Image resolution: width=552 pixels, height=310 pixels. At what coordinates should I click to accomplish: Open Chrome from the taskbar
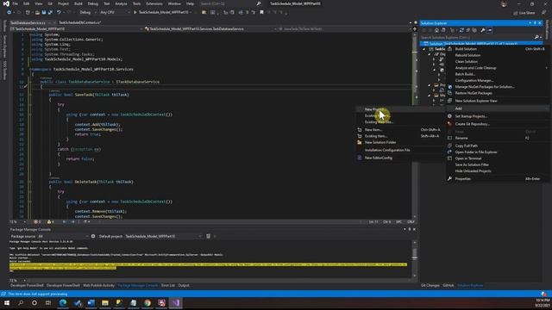coord(147,302)
